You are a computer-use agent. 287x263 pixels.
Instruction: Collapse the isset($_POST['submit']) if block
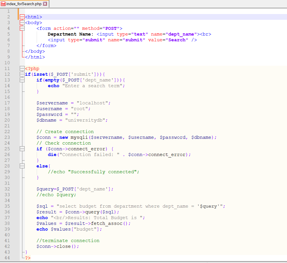(22, 74)
